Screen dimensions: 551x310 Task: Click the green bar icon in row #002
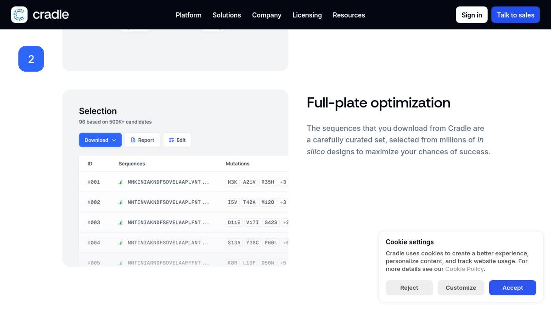click(120, 203)
